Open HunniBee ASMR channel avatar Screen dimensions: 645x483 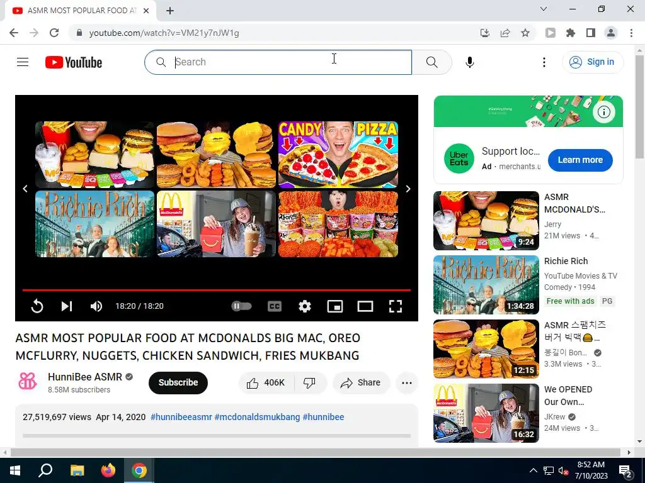coord(28,382)
